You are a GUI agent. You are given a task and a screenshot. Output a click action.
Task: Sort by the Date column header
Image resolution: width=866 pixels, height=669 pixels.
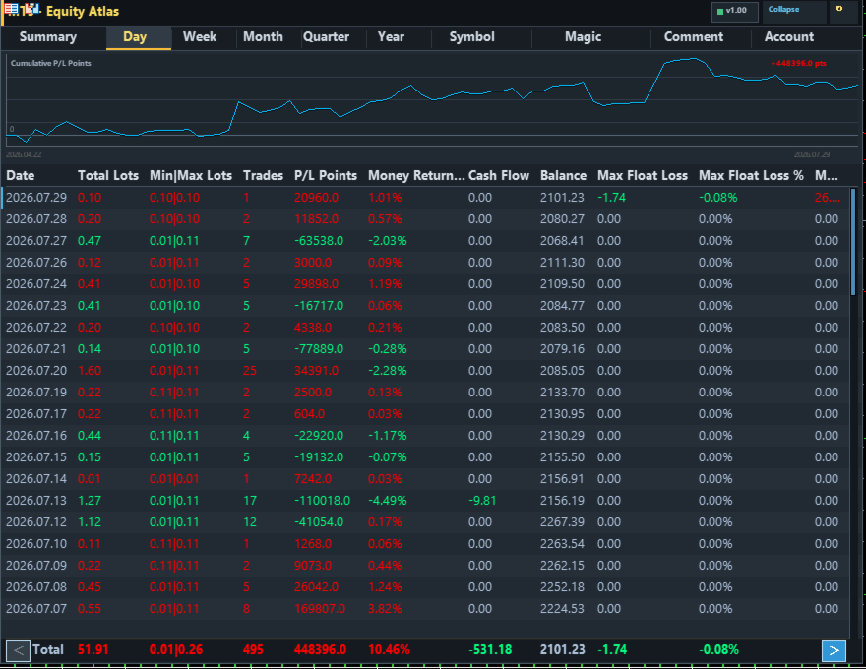[x=21, y=175]
